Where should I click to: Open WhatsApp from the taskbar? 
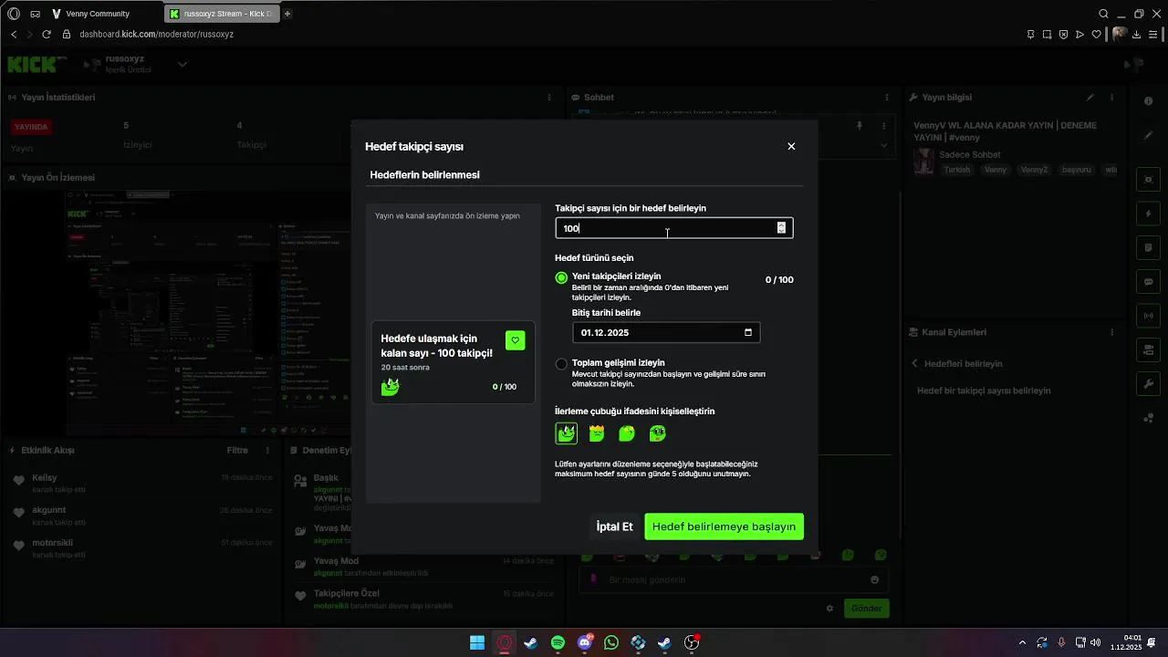click(x=611, y=642)
